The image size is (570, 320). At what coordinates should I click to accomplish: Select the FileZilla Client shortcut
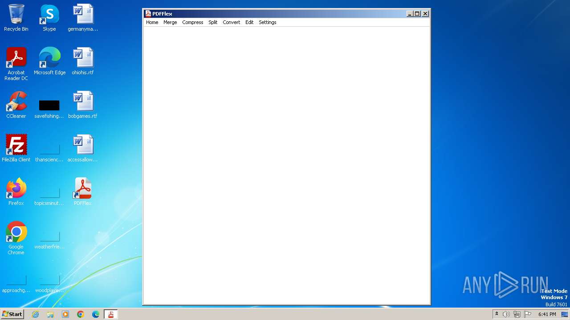tap(16, 148)
